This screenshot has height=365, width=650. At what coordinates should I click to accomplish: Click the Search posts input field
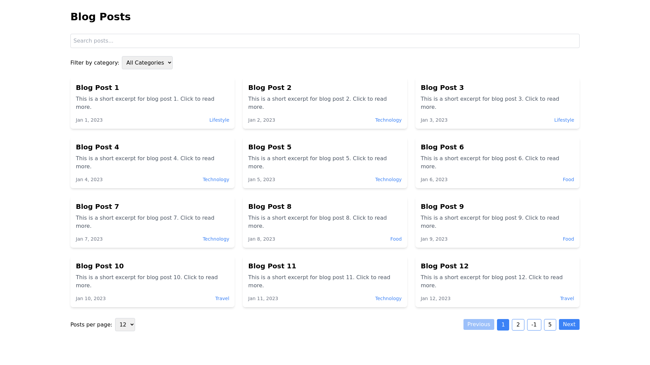tap(325, 41)
